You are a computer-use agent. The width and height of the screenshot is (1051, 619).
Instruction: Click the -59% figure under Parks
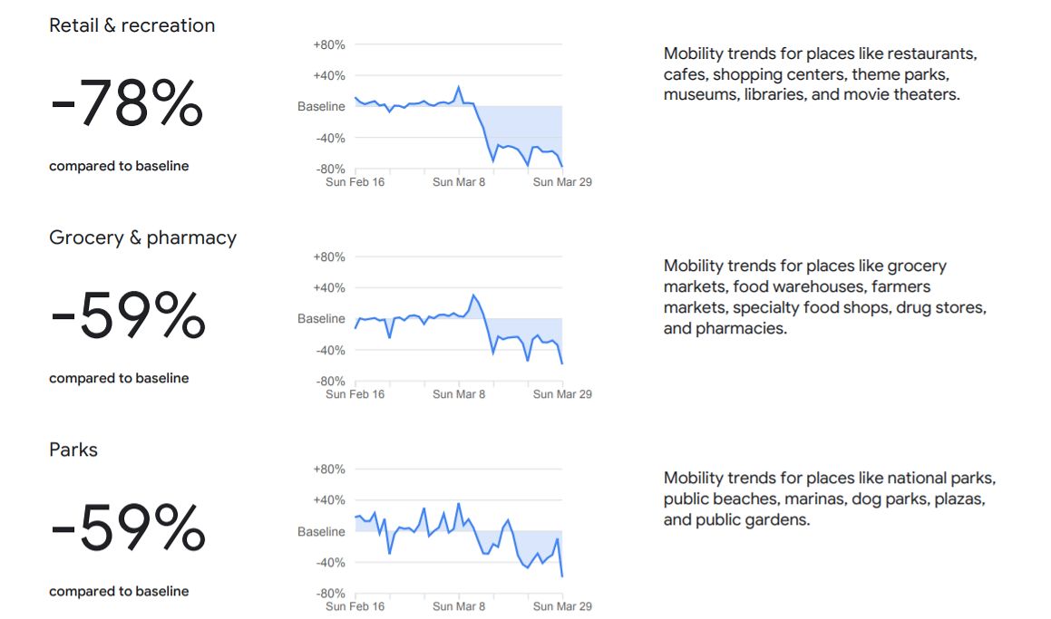coord(128,528)
